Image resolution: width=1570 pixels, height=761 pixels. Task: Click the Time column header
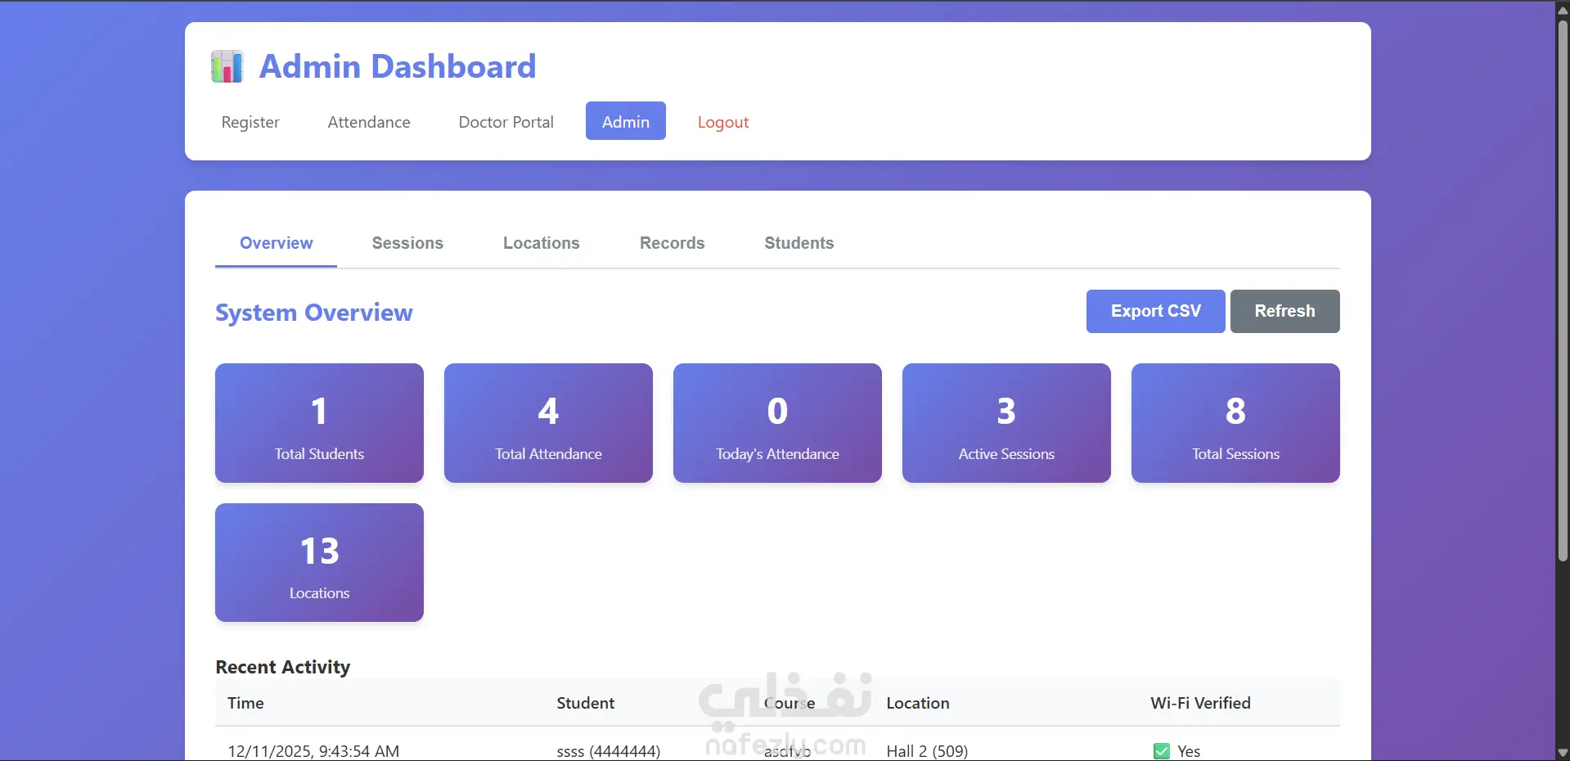tap(245, 703)
